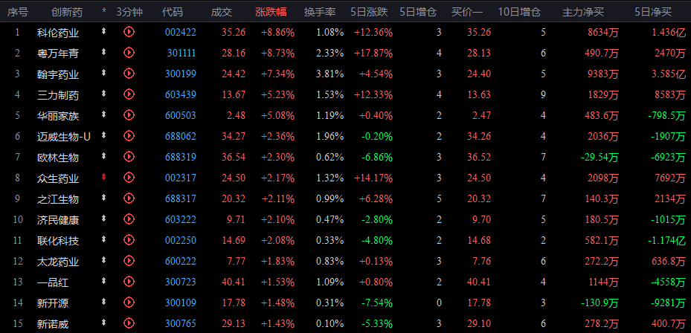Open 3-minute replay icon for 太龙药业
This screenshot has height=333, width=691.
coord(129,260)
